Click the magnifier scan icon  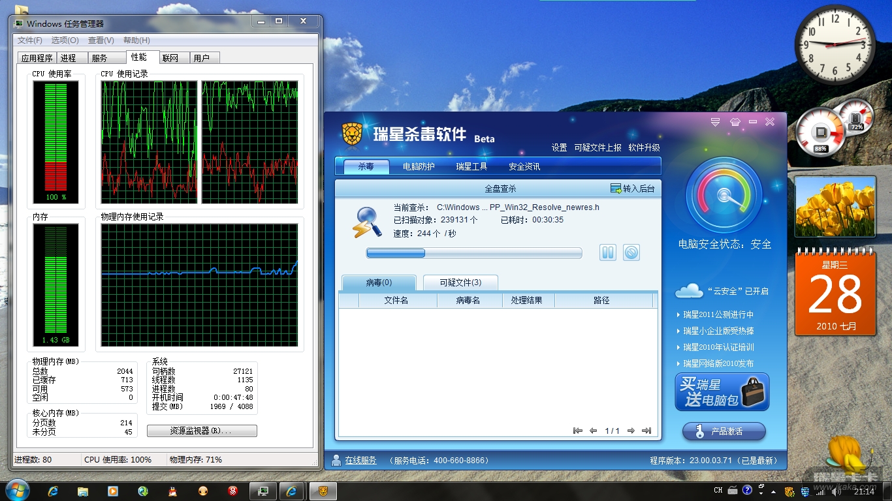pyautogui.click(x=367, y=222)
